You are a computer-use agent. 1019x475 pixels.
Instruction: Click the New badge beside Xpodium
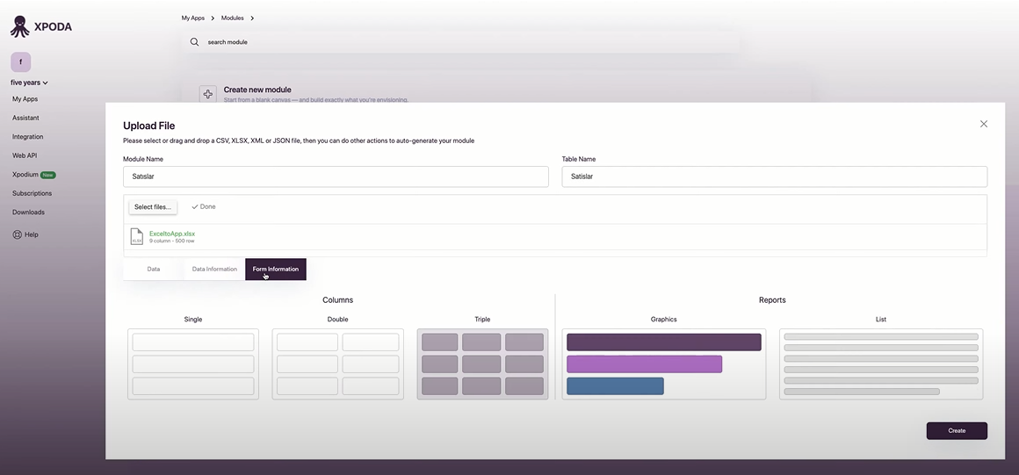(x=48, y=175)
